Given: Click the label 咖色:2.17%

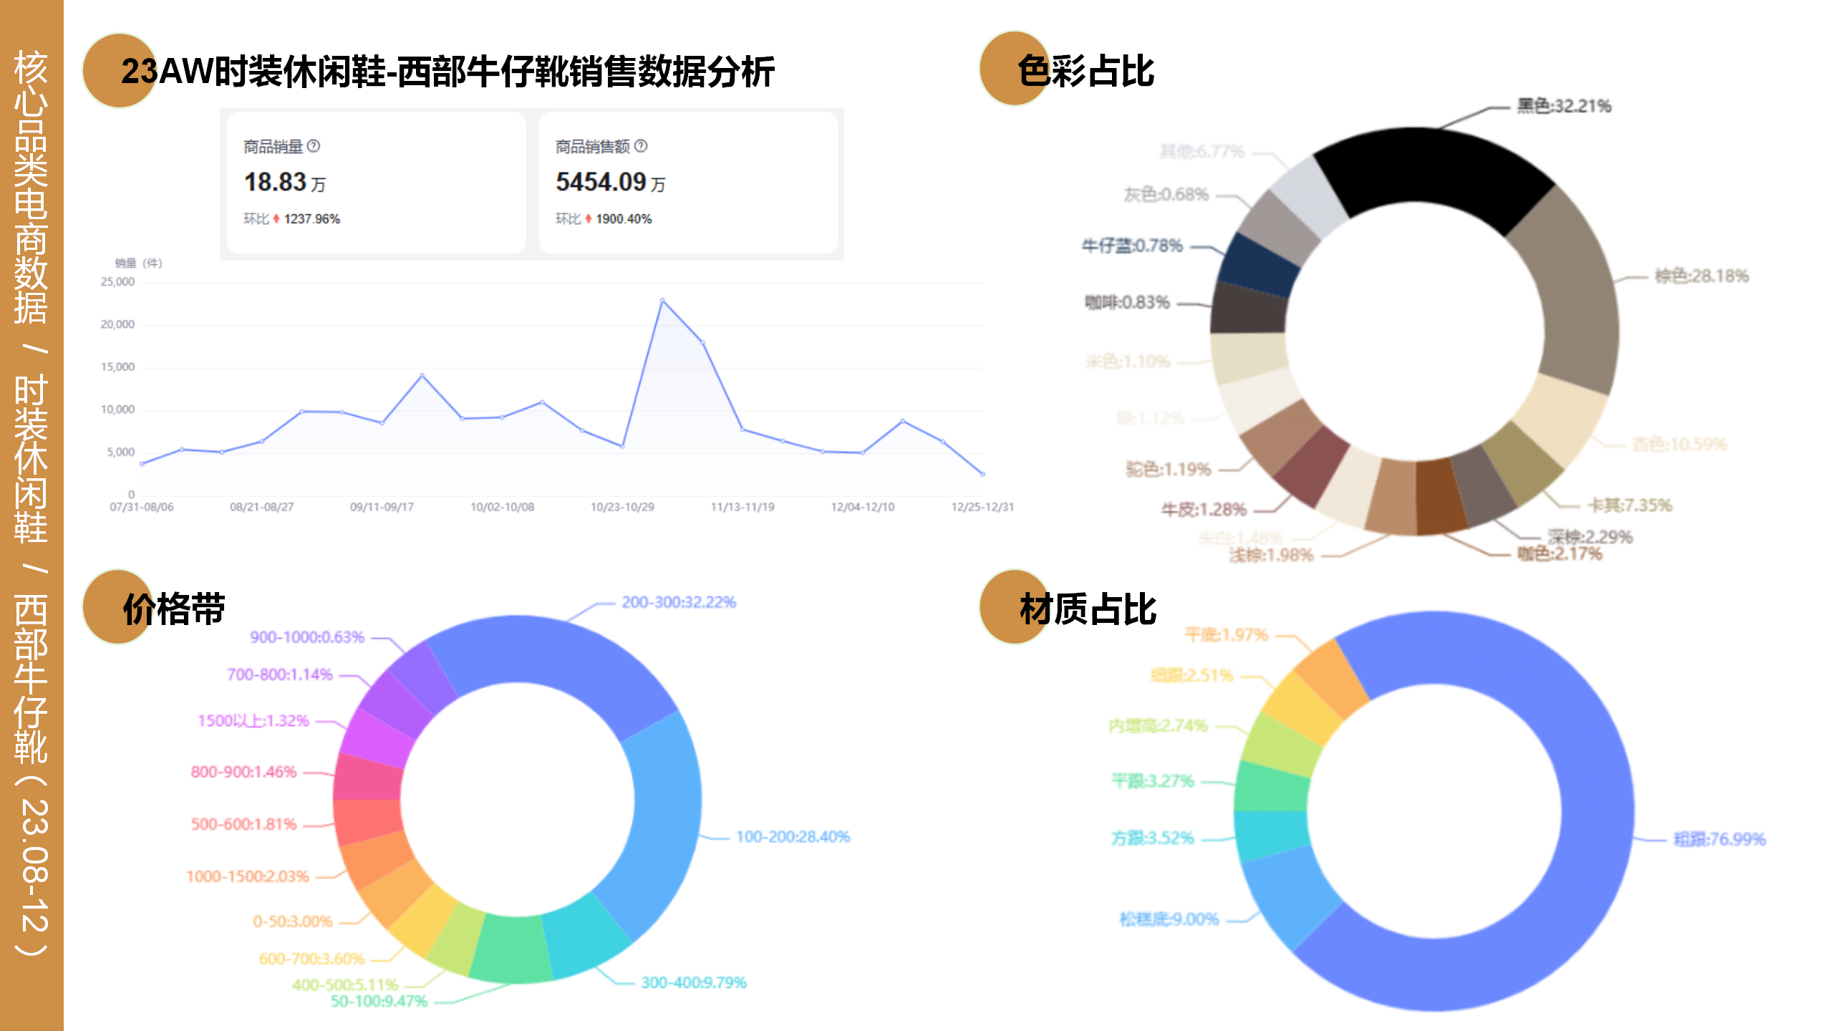Looking at the screenshot, I should click(x=1559, y=553).
